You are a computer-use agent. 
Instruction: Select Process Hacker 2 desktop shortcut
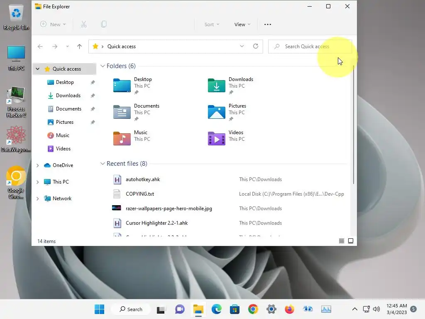(16, 102)
